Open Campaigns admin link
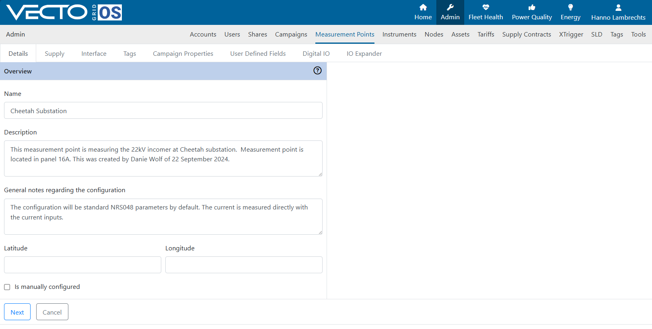The width and height of the screenshot is (652, 329). click(x=291, y=35)
